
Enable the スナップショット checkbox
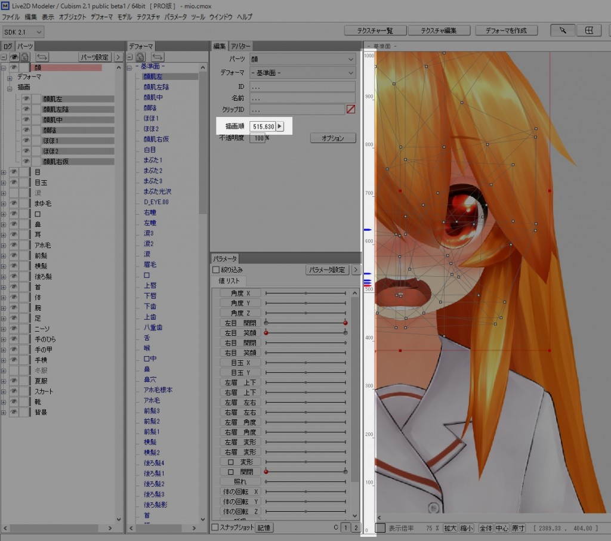pos(215,527)
